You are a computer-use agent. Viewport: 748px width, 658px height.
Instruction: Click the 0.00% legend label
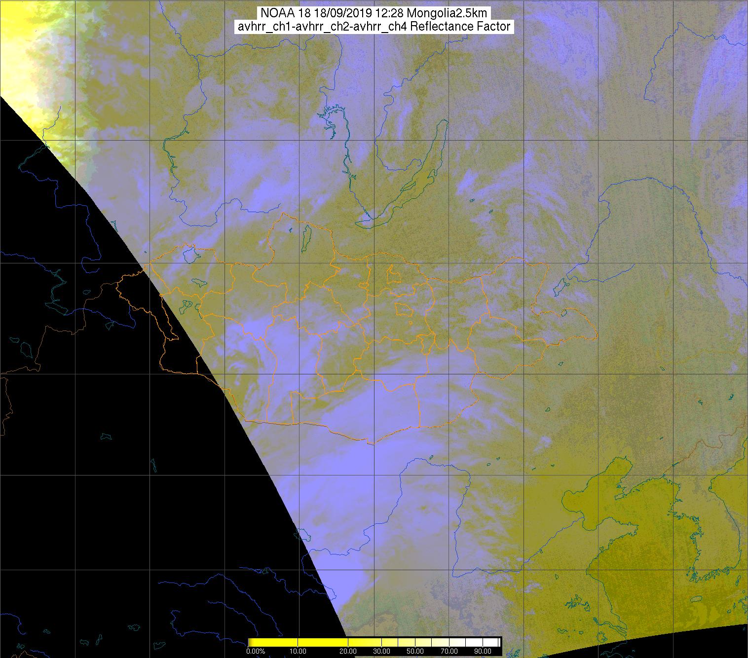(256, 651)
